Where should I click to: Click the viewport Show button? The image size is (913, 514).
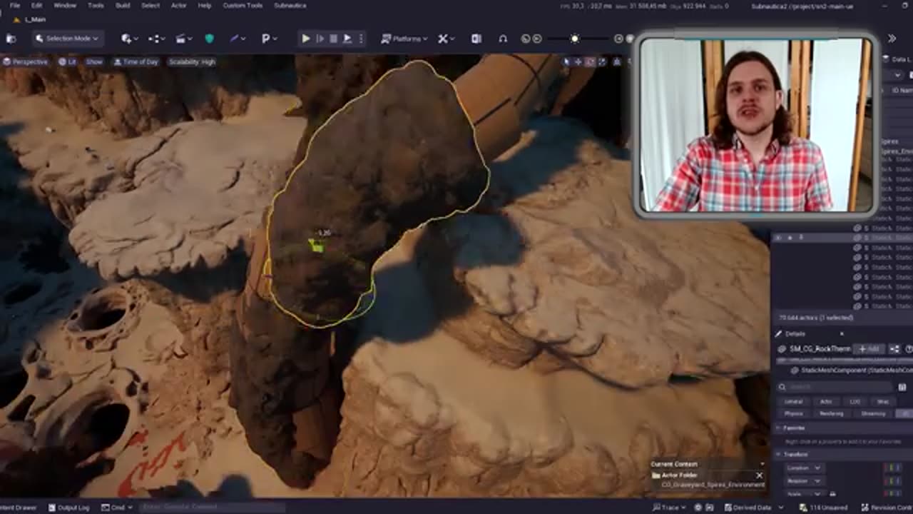(x=94, y=62)
